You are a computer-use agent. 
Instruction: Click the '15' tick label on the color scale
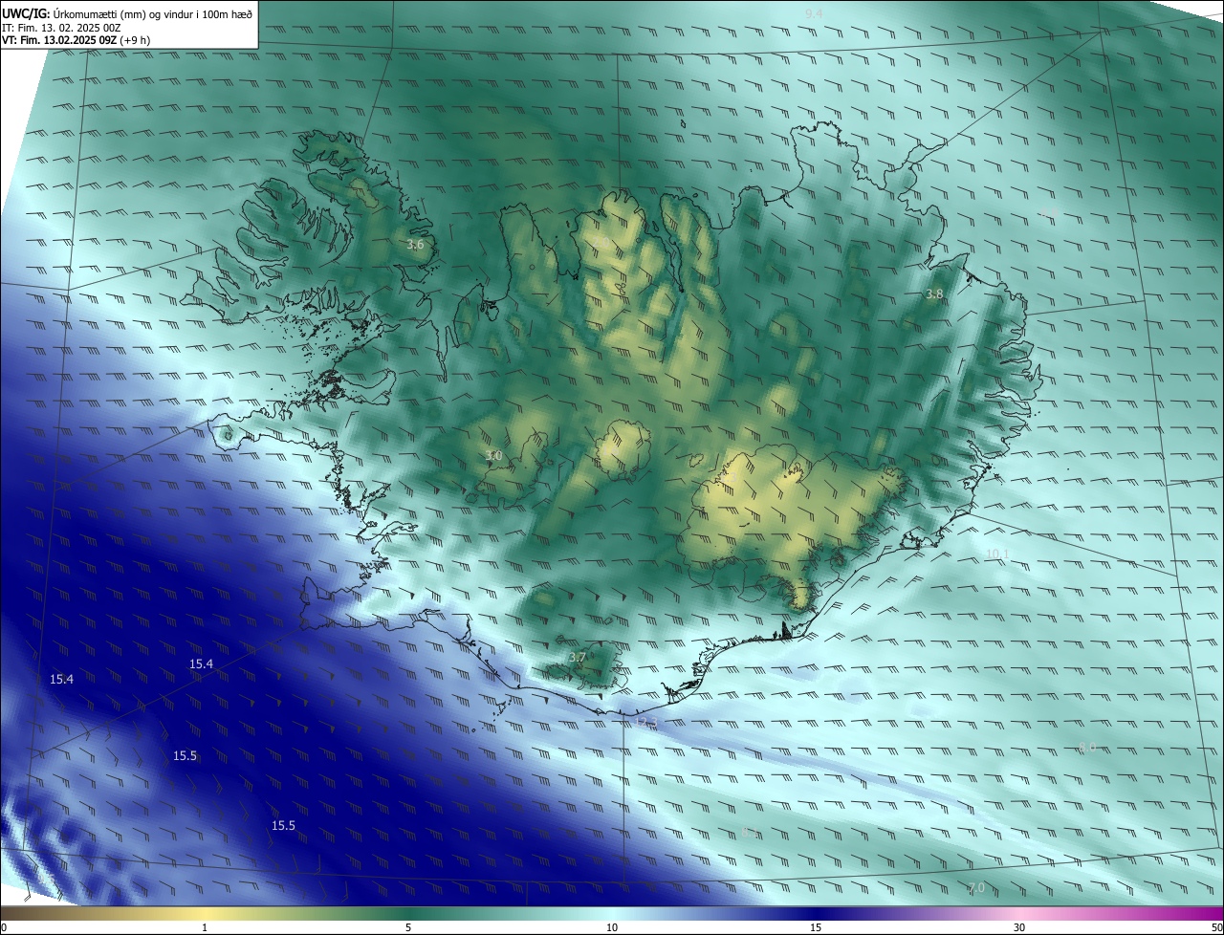tap(816, 927)
